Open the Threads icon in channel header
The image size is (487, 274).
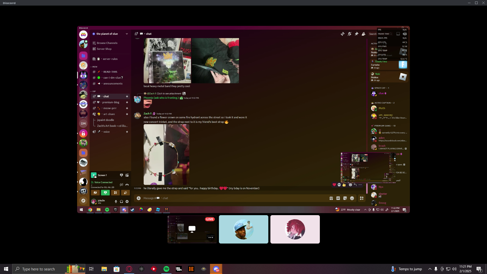pos(342,34)
